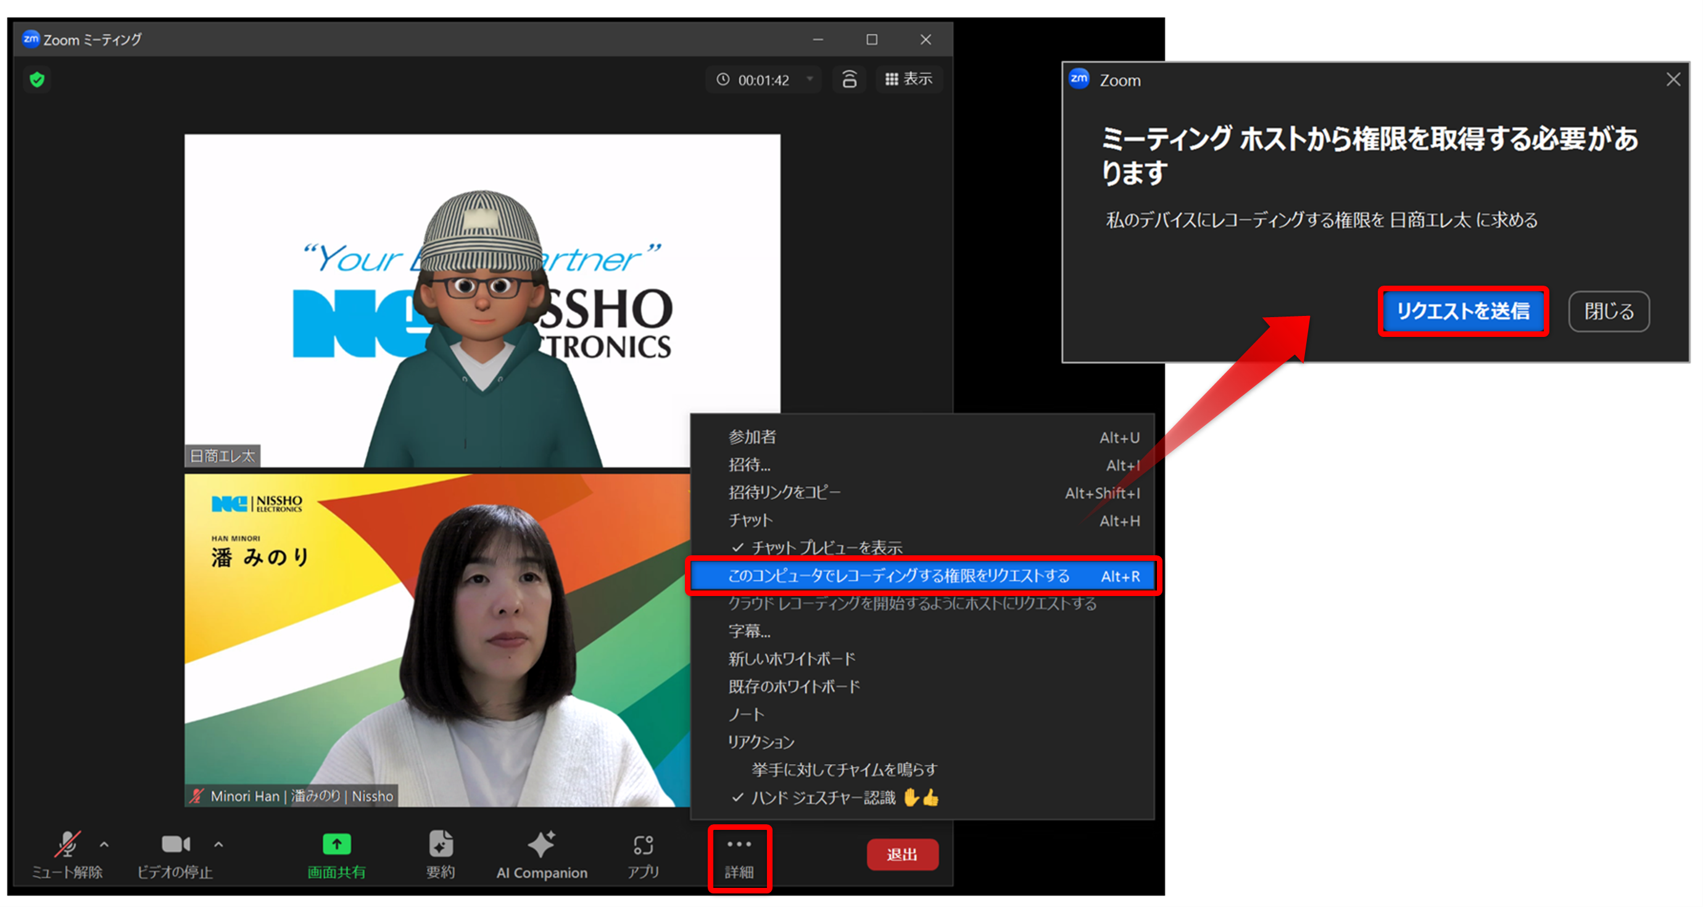Click リクエストを送信 in the Zoom dialog

[1463, 311]
